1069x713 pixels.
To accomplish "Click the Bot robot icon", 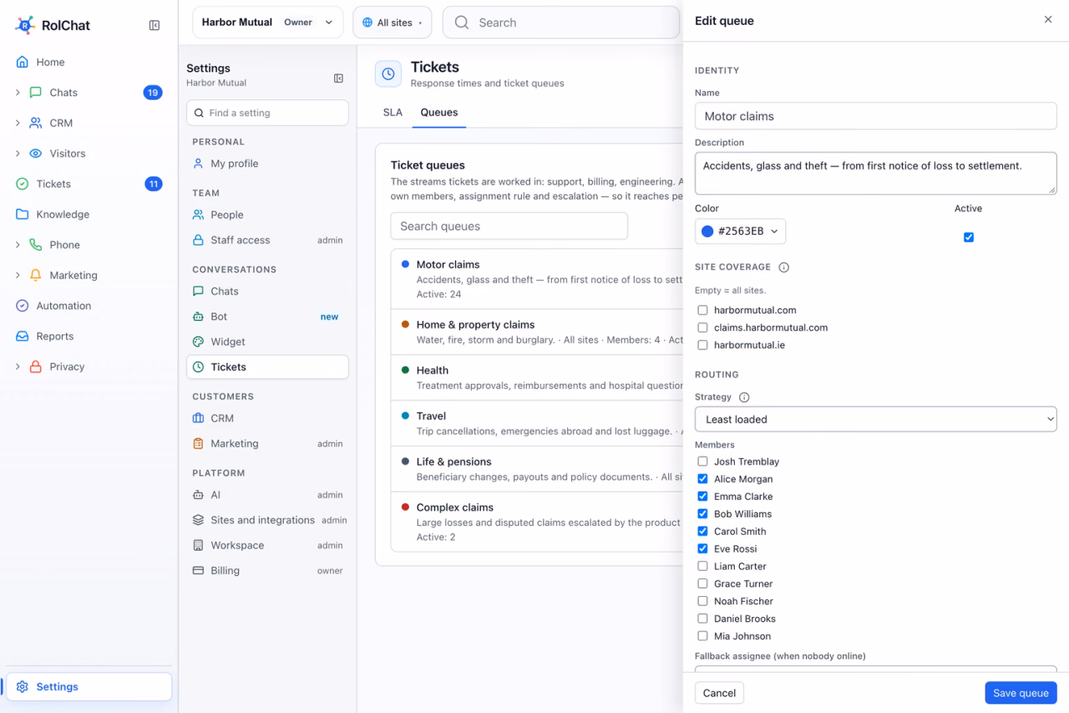I will [x=198, y=317].
